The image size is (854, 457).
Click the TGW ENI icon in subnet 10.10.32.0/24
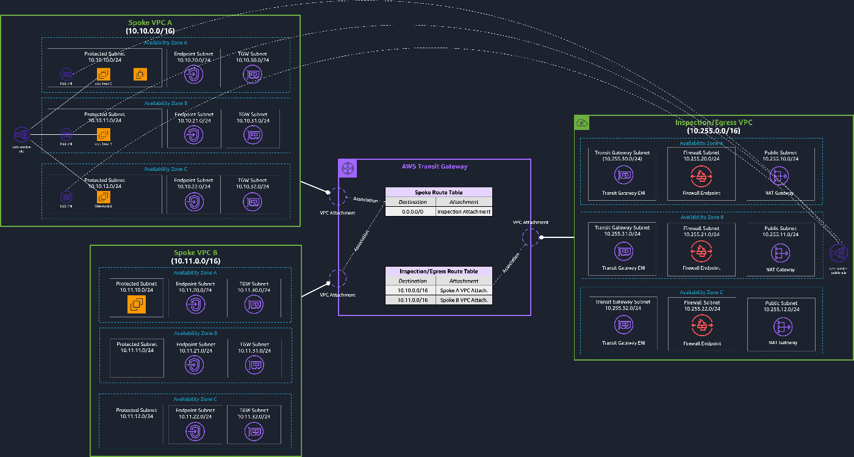coord(253,201)
